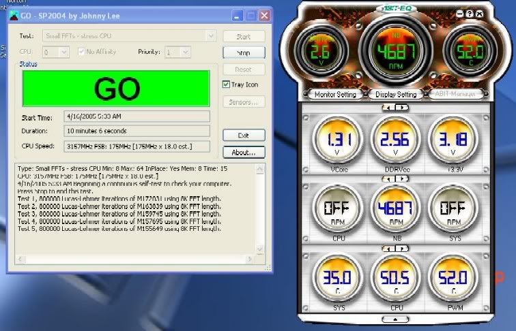Page voltage row right with arrow

[402, 108]
